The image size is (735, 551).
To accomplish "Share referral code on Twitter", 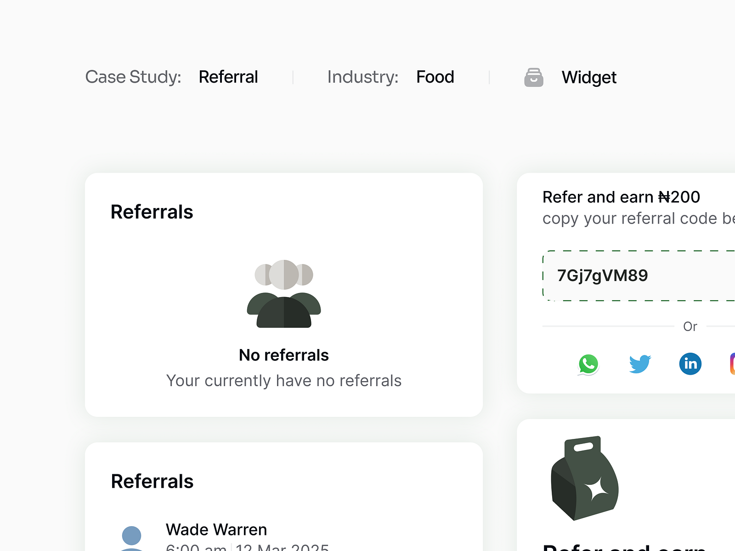I will tap(640, 363).
